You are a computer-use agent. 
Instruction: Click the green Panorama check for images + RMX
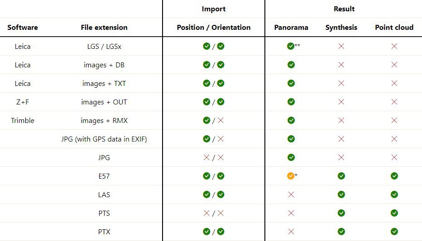291,120
